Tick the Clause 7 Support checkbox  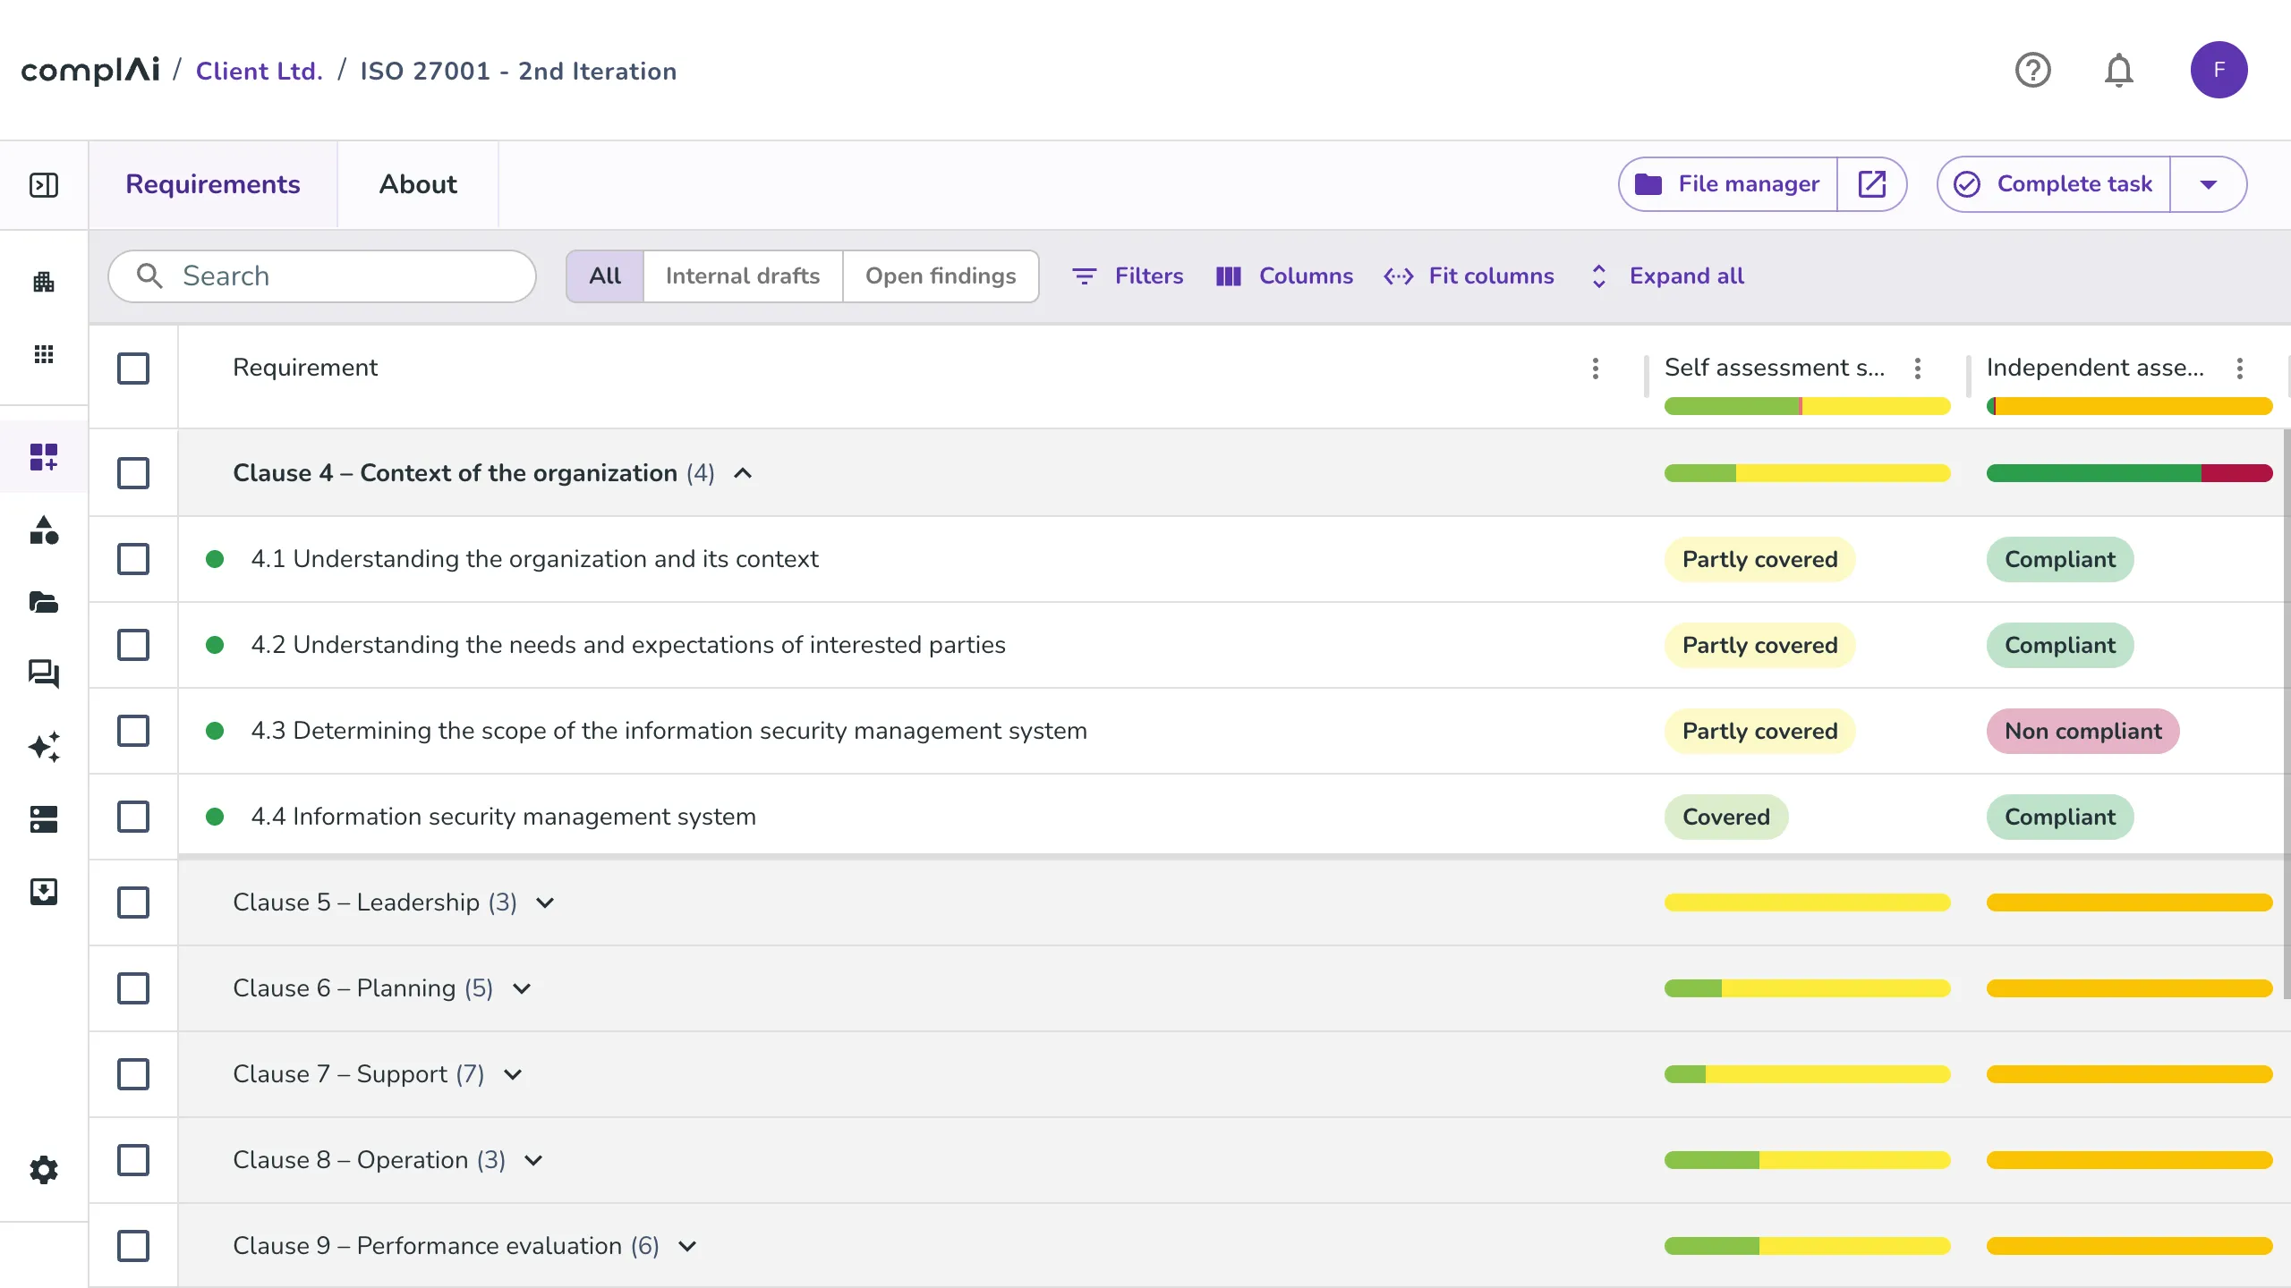pyautogui.click(x=133, y=1074)
